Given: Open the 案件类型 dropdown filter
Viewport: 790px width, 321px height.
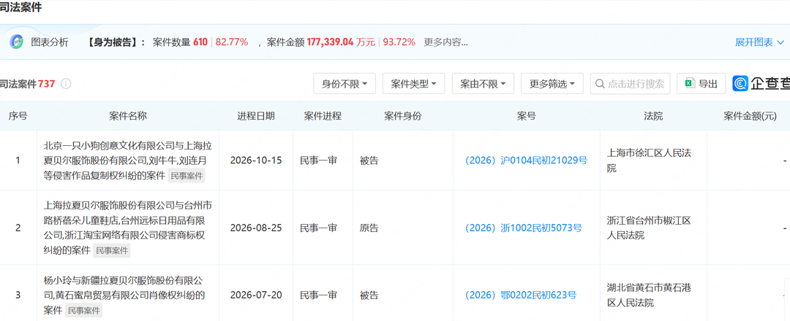Looking at the screenshot, I should pos(413,84).
